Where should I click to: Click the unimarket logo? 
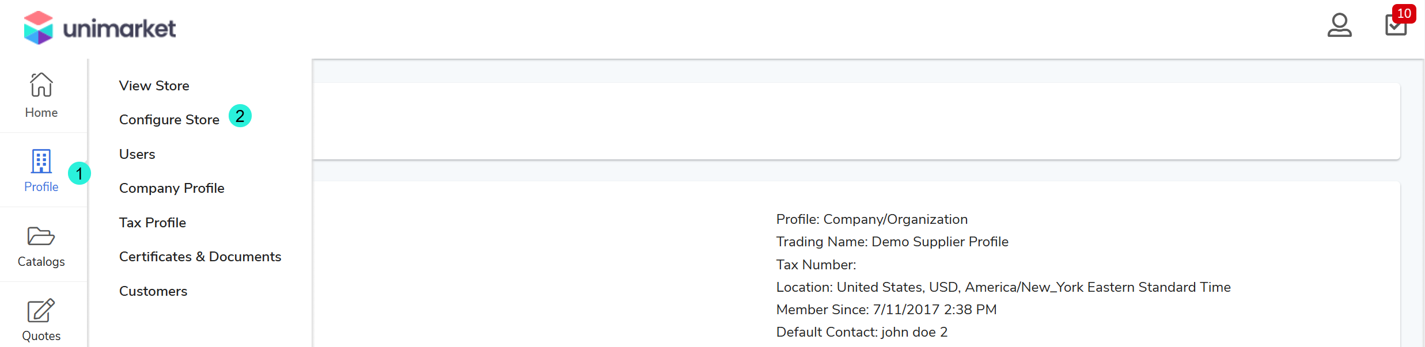[x=100, y=28]
